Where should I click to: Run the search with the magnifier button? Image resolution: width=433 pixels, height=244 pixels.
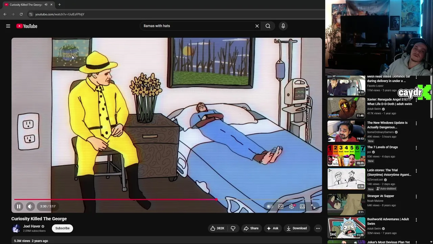268,26
